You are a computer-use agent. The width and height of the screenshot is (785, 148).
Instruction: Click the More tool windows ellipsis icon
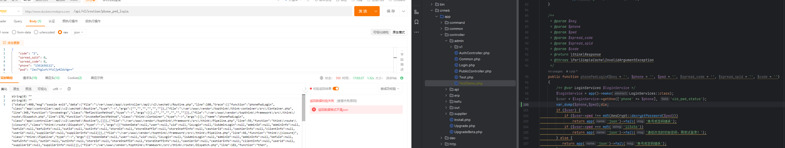(x=416, y=32)
